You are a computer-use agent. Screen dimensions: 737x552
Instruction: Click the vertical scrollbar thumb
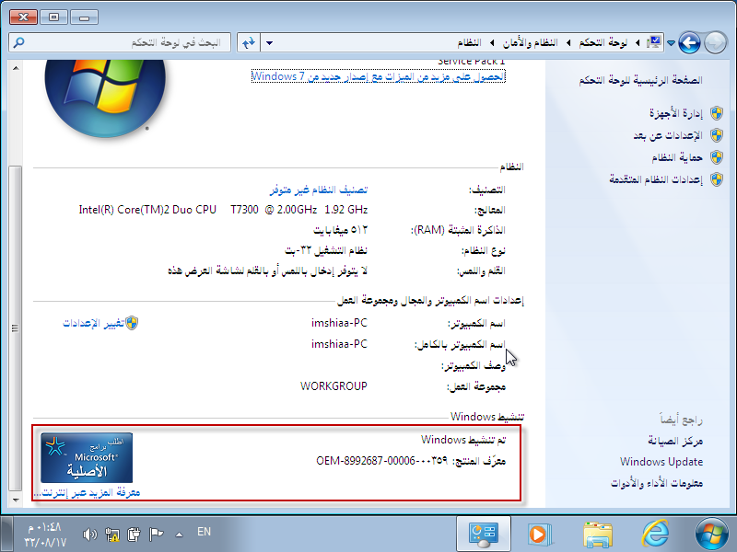pyautogui.click(x=16, y=328)
